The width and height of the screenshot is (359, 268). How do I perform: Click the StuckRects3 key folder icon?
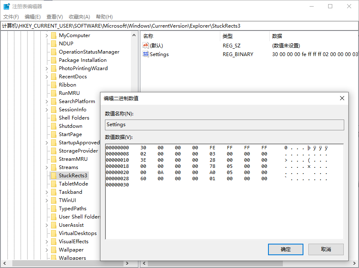[x=55, y=175]
